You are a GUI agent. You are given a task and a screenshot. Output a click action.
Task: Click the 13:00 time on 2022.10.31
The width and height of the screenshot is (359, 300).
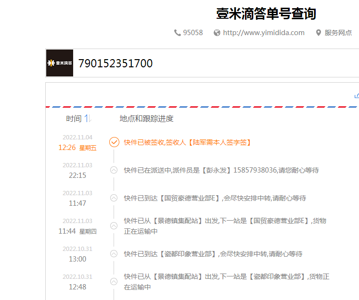pyautogui.click(x=77, y=259)
